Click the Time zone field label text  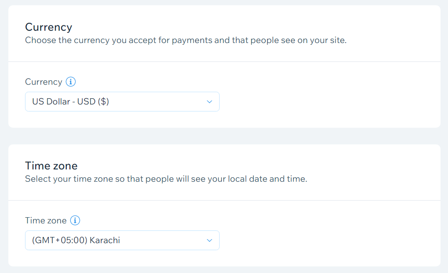click(x=46, y=220)
